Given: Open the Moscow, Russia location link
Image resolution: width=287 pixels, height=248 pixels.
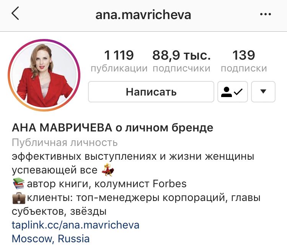Looking at the screenshot, I should [x=51, y=238].
